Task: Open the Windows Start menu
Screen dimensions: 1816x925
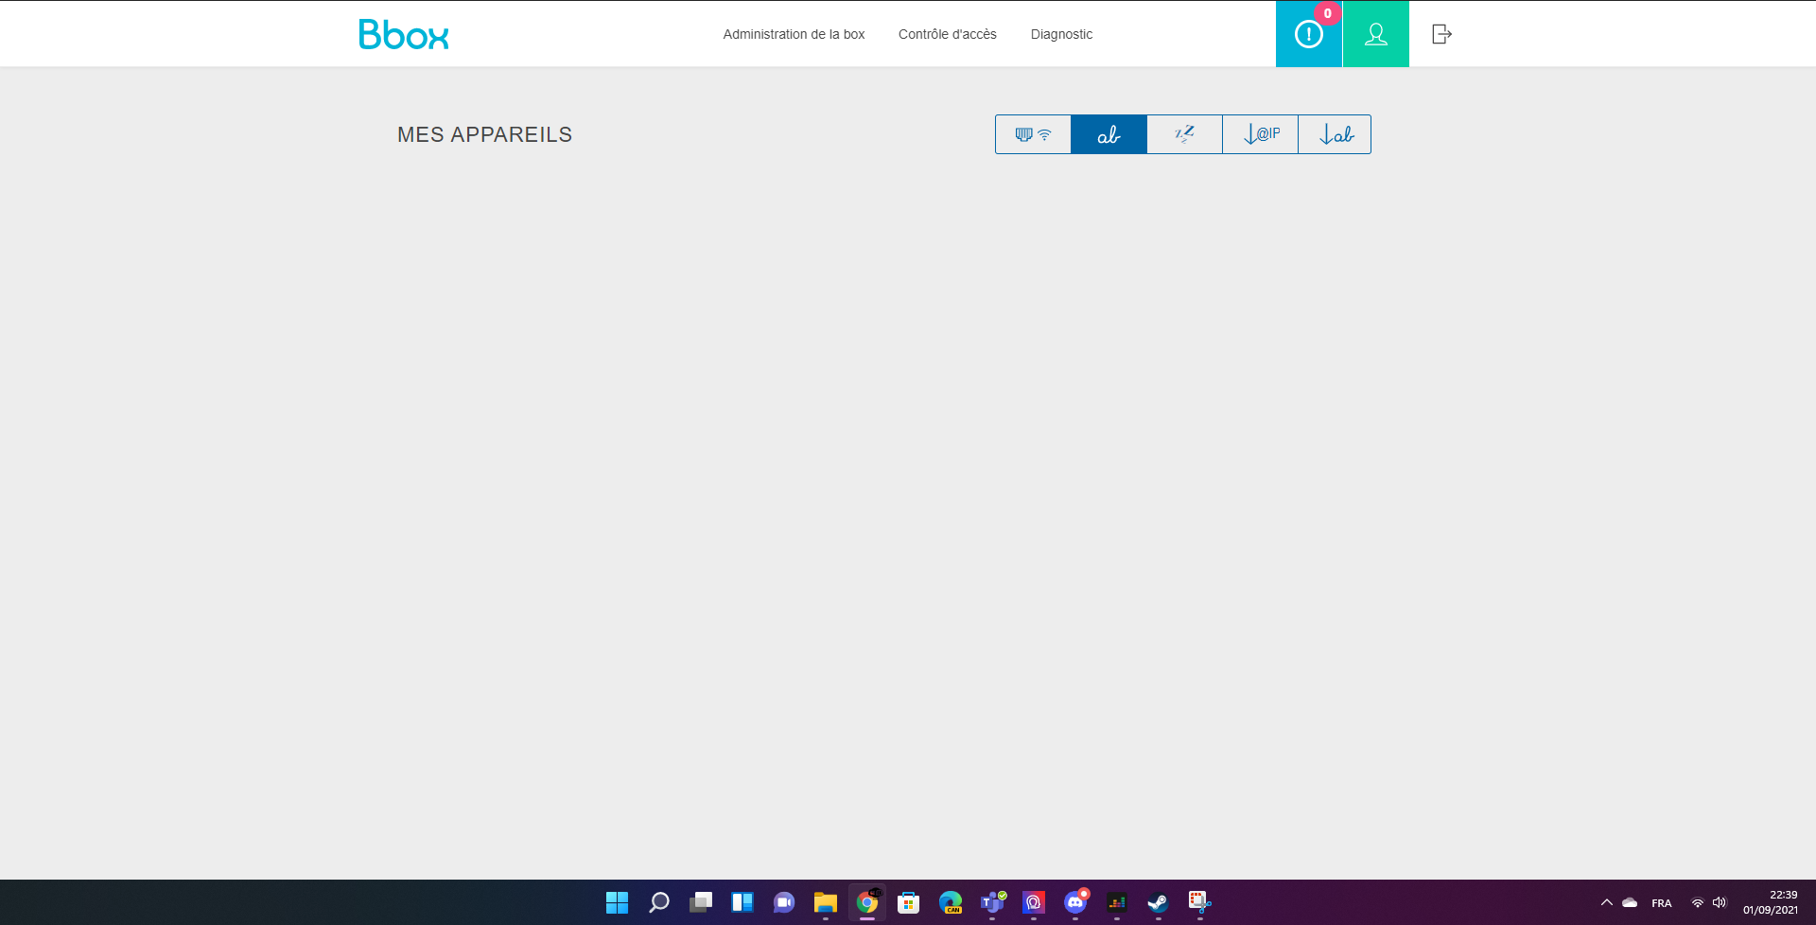Action: pyautogui.click(x=617, y=902)
